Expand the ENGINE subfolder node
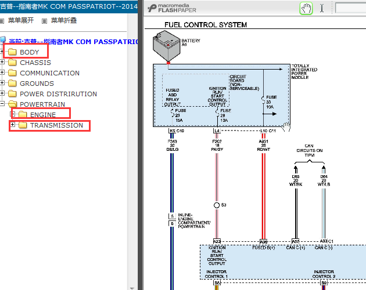The image size is (366, 290). click(x=13, y=114)
